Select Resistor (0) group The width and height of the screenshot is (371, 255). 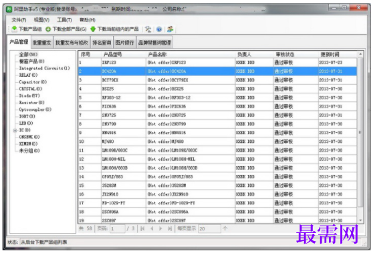tap(31, 102)
